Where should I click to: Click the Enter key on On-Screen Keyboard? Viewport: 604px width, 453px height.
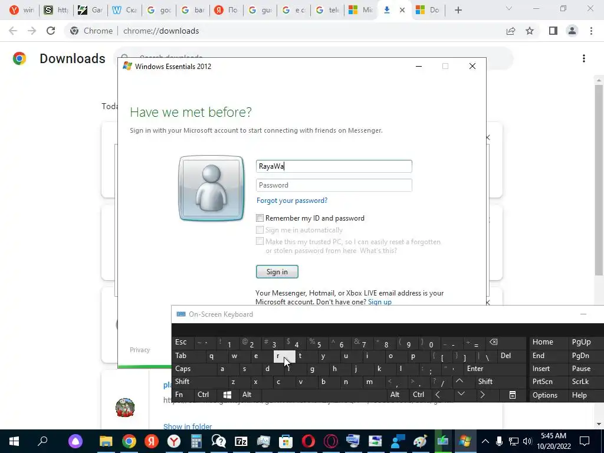pos(495,369)
